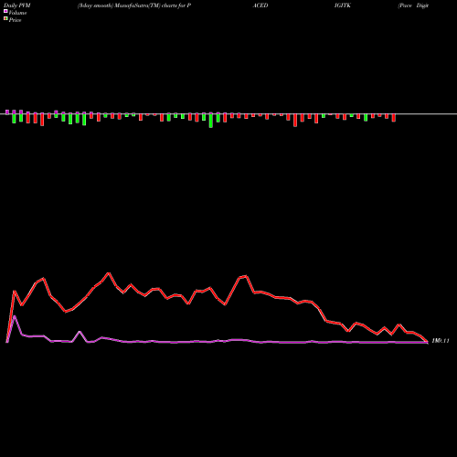Click the red-green Price legend swatch
The height and width of the screenshot is (457, 457).
coord(5,19)
